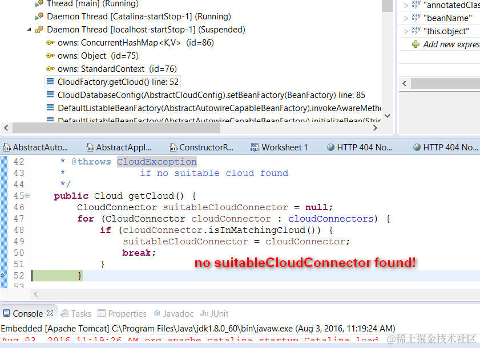The width and height of the screenshot is (480, 348).
Task: Select Daemon Thread Catalina-startStop-1 entry
Action: (139, 17)
